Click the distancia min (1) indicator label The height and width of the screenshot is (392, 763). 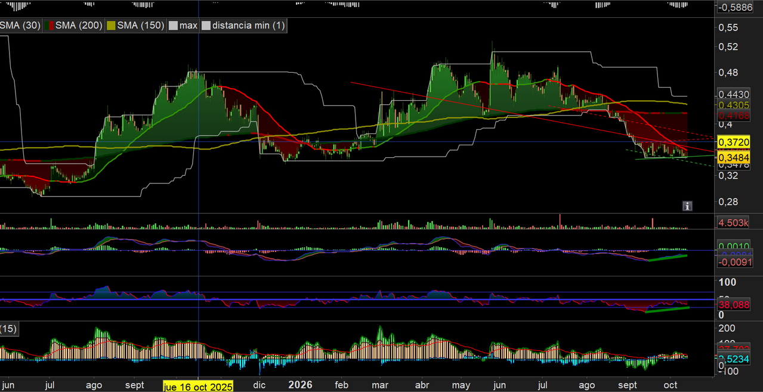pyautogui.click(x=249, y=26)
